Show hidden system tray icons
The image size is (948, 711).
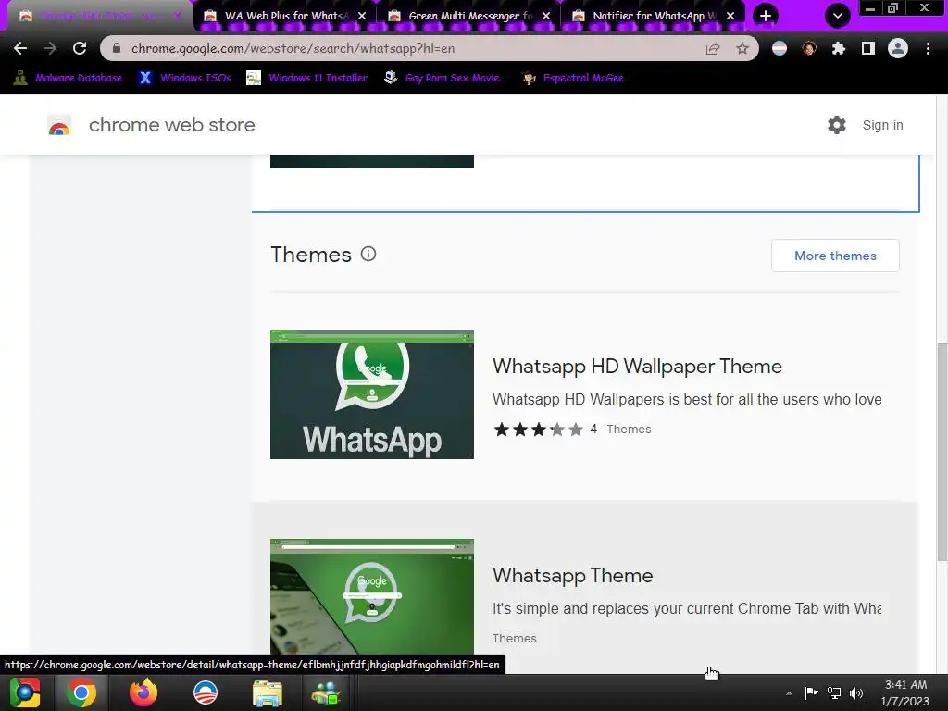pos(789,693)
